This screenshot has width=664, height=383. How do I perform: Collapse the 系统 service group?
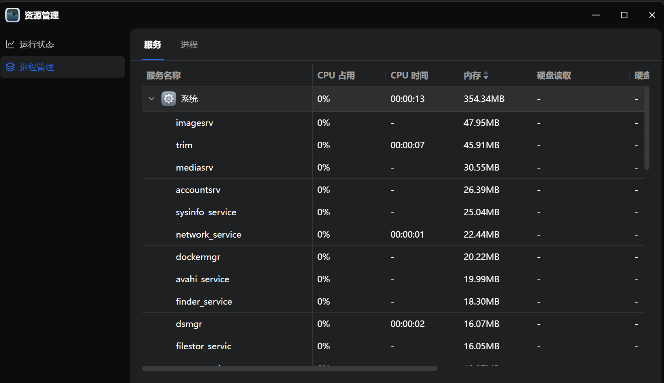click(x=152, y=99)
